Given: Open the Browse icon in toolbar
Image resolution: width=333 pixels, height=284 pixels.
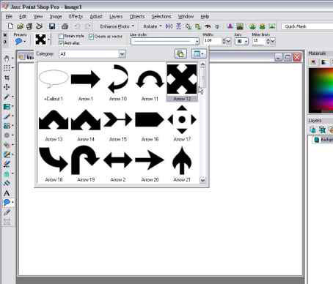Looking at the screenshot, I should pyautogui.click(x=29, y=26).
